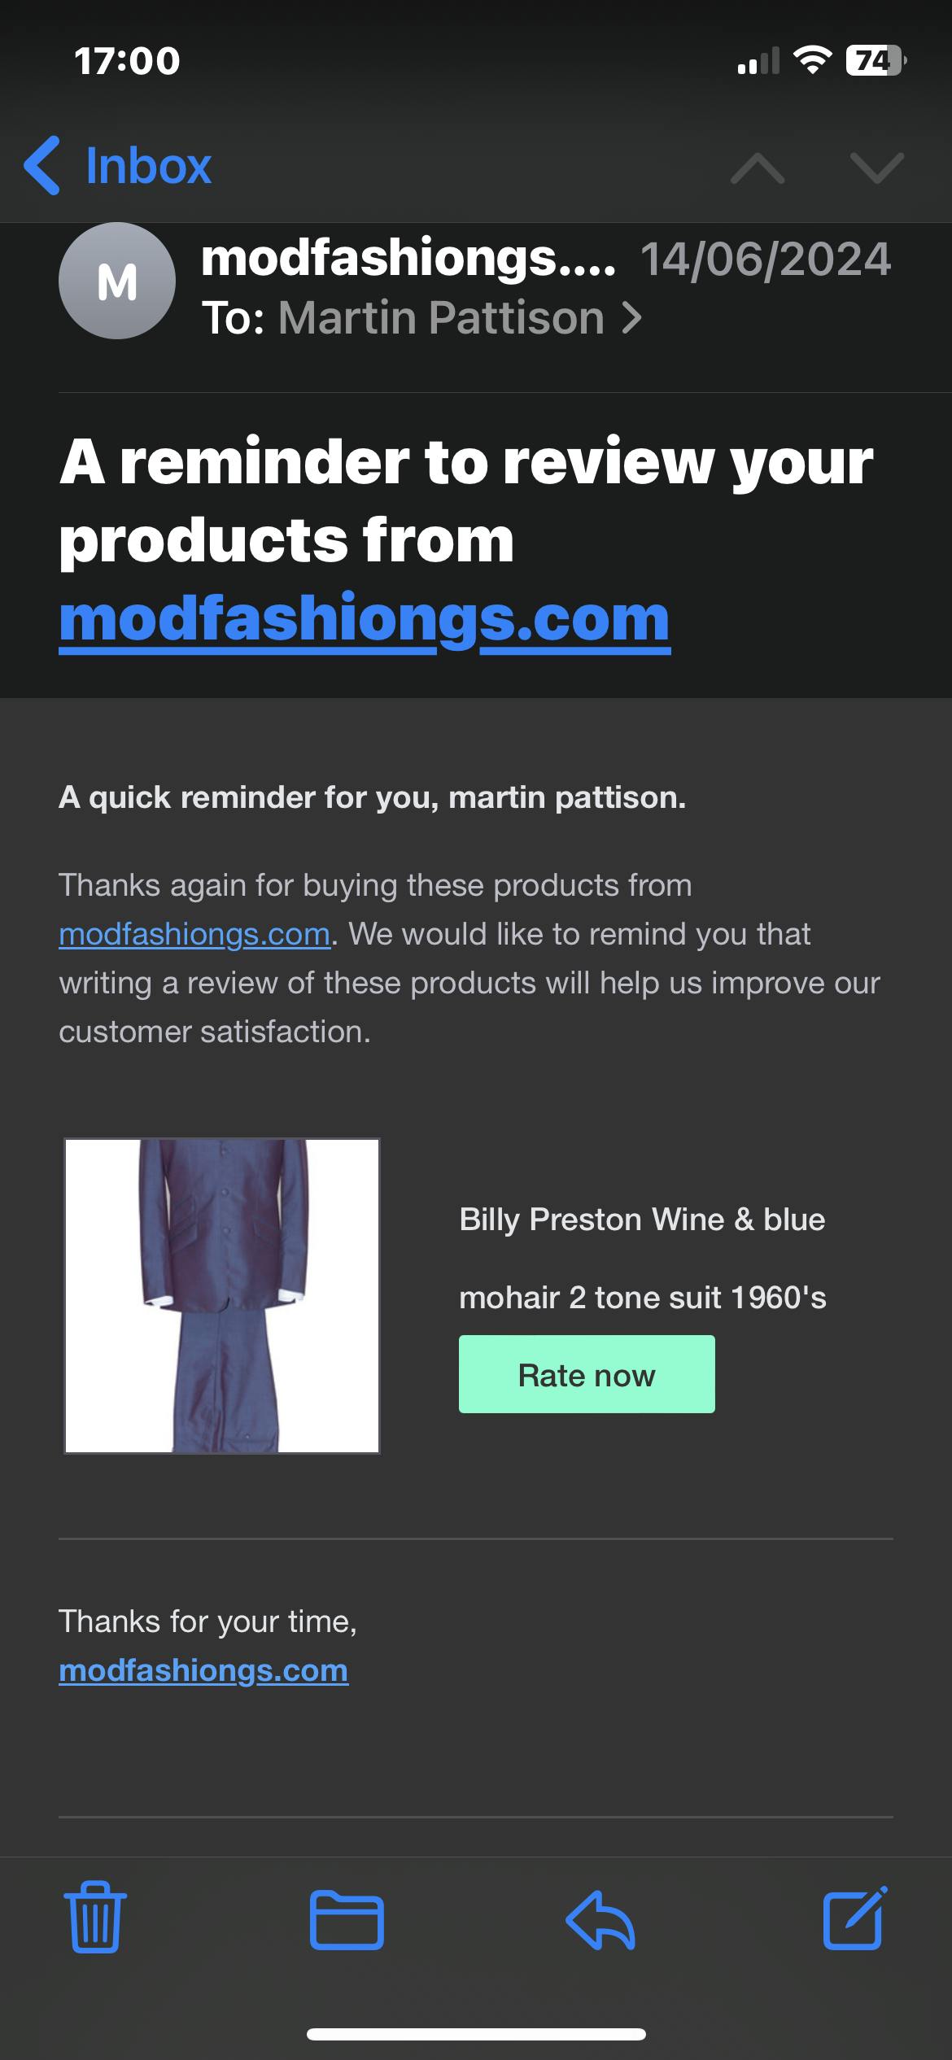
Task: Open modfashiongs.com link under Thanks for your time
Action: click(203, 1670)
